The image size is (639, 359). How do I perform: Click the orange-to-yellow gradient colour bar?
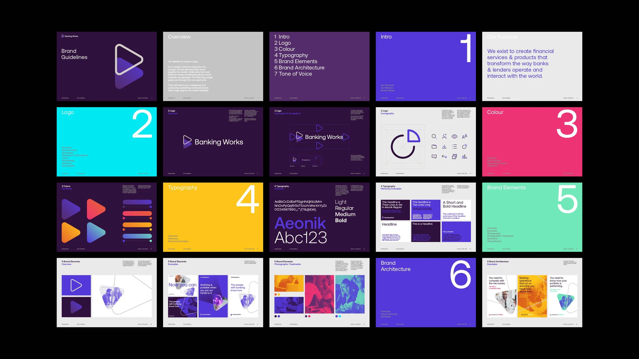pos(137,225)
